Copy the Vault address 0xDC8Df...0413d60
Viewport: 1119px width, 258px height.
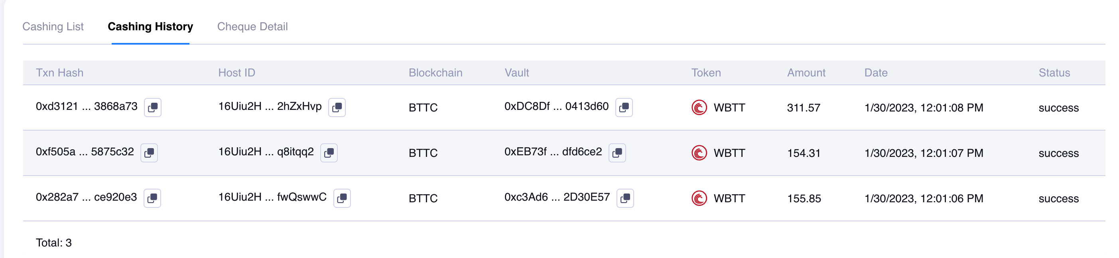624,106
